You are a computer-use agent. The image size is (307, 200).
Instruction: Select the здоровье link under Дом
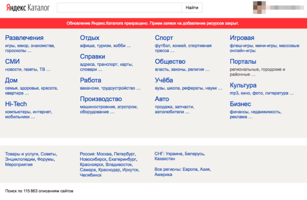pos(29,88)
